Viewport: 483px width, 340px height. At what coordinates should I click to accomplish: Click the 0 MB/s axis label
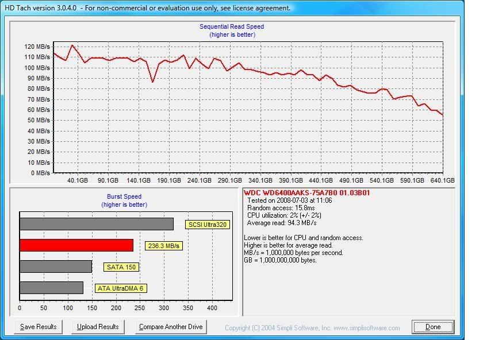tap(40, 173)
